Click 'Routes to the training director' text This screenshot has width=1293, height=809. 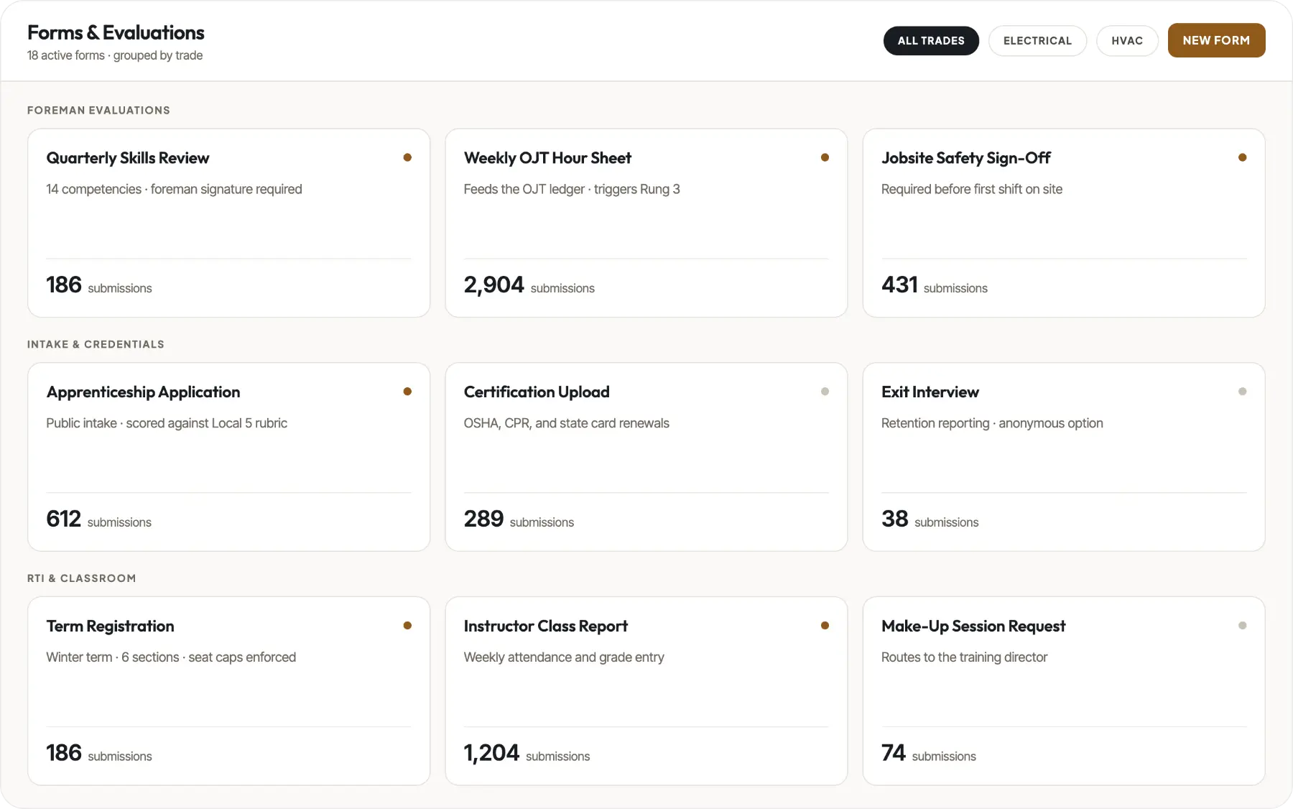(964, 658)
